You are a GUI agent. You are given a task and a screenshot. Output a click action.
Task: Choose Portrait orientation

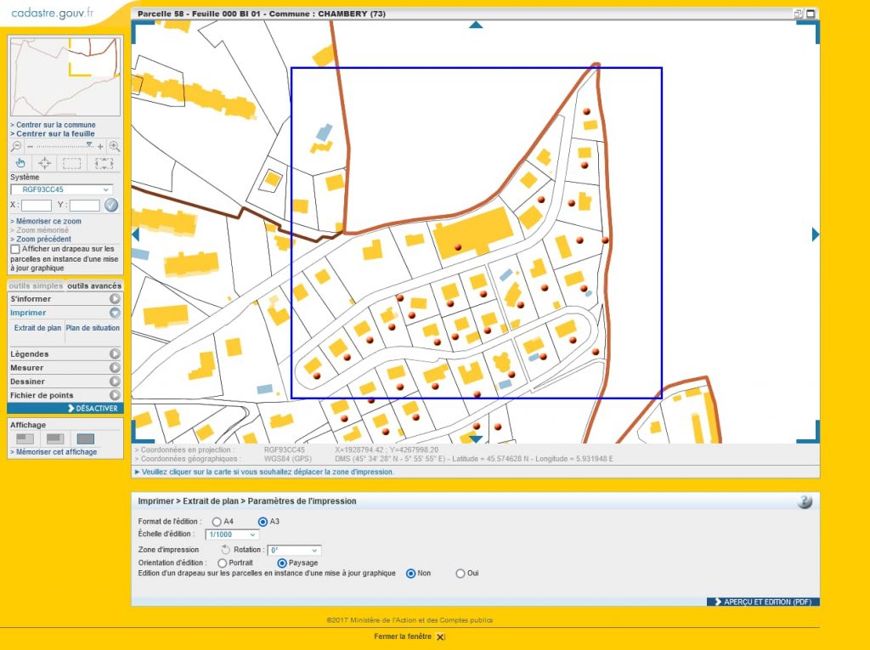223,562
